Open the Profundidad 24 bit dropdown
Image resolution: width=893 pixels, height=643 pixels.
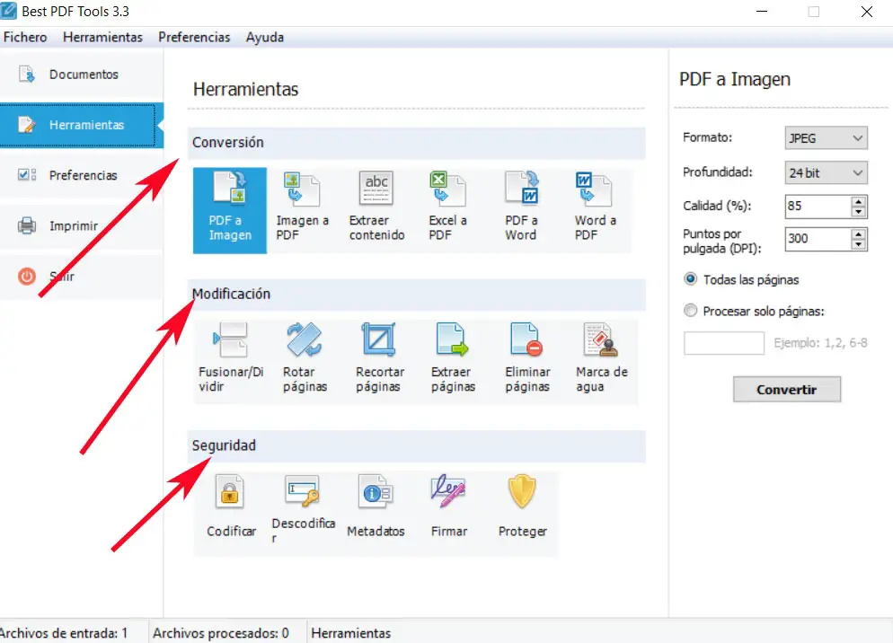[826, 172]
